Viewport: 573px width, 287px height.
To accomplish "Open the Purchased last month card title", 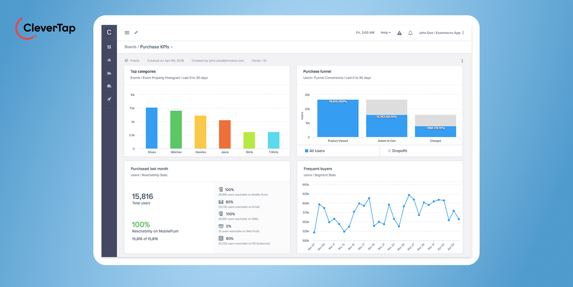I will click(x=150, y=169).
